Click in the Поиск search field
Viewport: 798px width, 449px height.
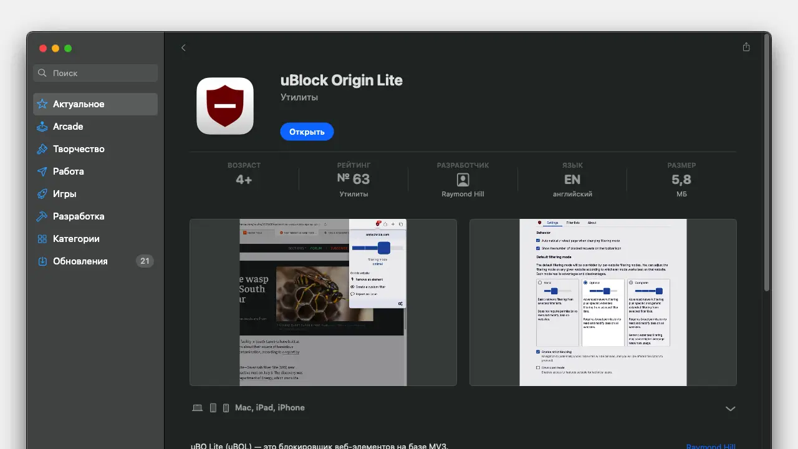(x=95, y=73)
